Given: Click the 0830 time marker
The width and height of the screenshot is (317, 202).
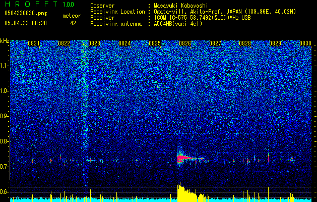Looking at the screenshot, I should coord(305,43).
